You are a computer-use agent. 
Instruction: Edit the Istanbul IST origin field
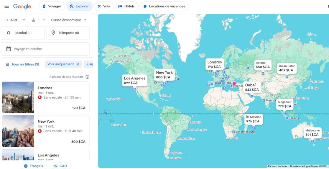click(x=23, y=33)
